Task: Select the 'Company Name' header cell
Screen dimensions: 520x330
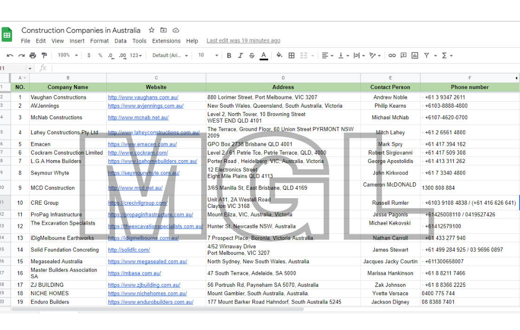Action: pyautogui.click(x=68, y=87)
